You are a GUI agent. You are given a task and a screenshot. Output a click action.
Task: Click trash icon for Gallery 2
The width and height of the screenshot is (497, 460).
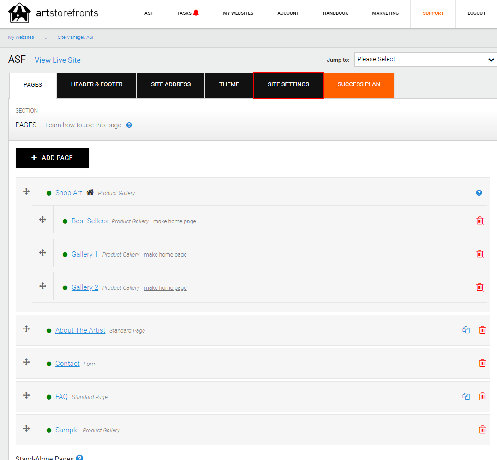(x=479, y=287)
